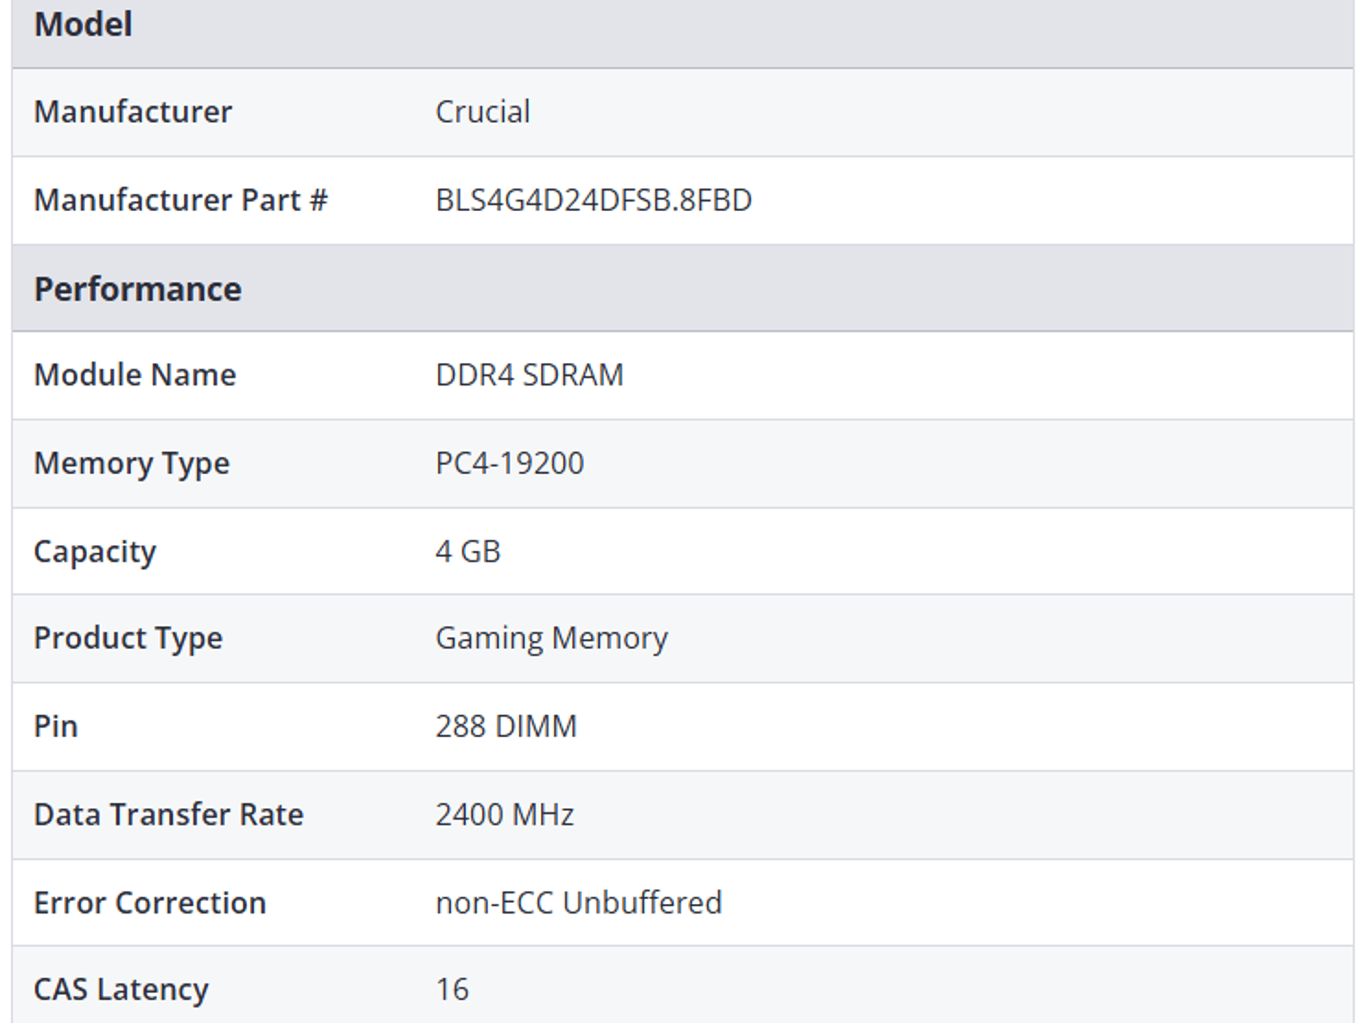
Task: Select the Crucial manufacturer value
Action: [x=483, y=111]
